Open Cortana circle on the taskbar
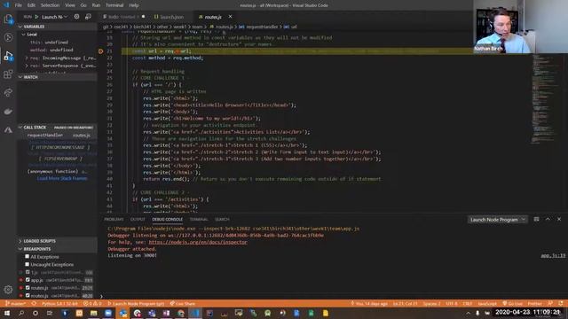This screenshot has width=568, height=319. [35, 313]
